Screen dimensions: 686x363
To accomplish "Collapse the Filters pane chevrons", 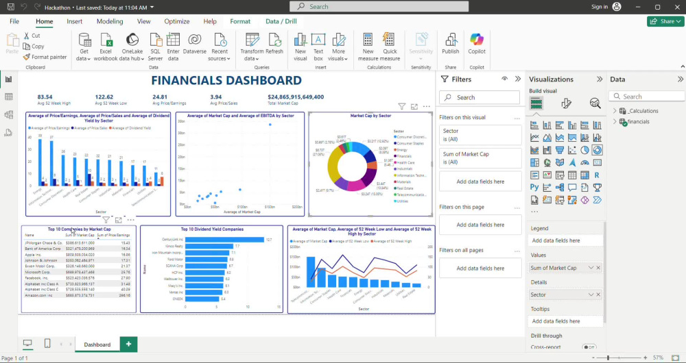I will (518, 79).
